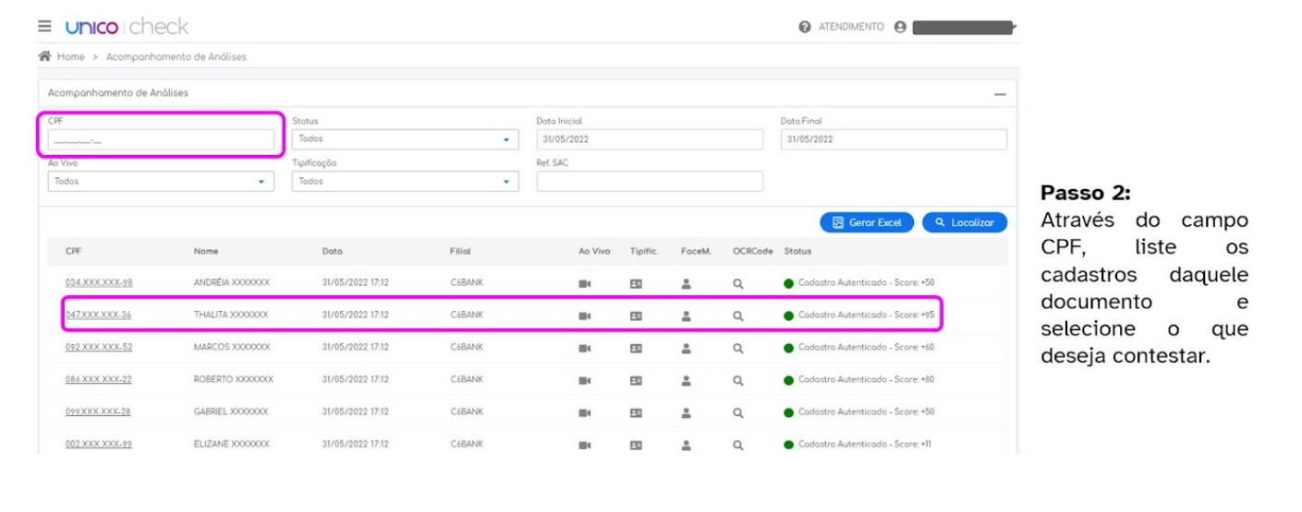Open Tipific. card icon for ANDRÉIA row
Image resolution: width=1302 pixels, height=512 pixels.
[x=637, y=284]
